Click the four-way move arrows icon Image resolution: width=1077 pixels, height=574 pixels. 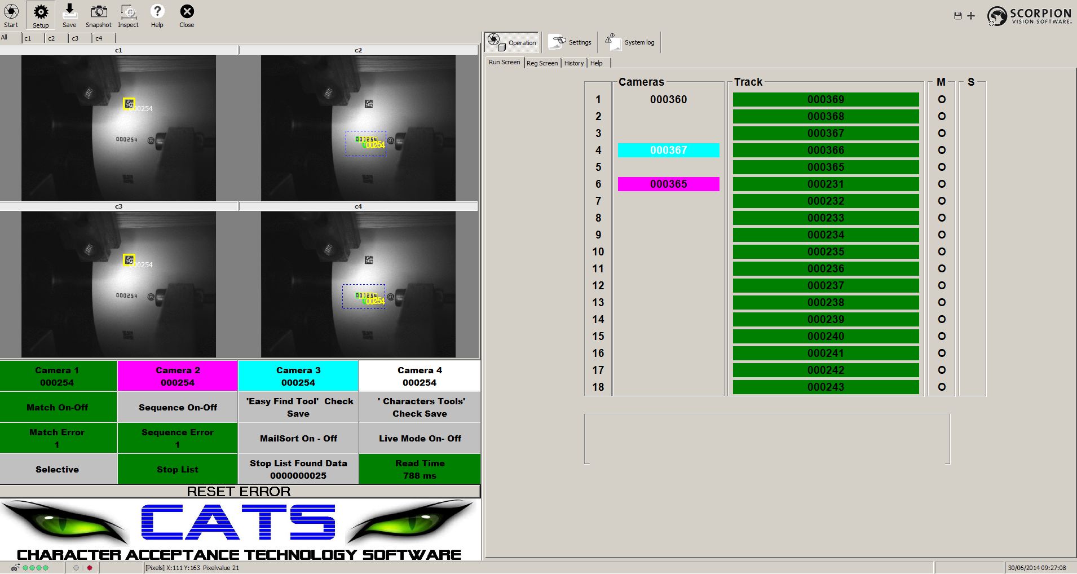tap(971, 16)
